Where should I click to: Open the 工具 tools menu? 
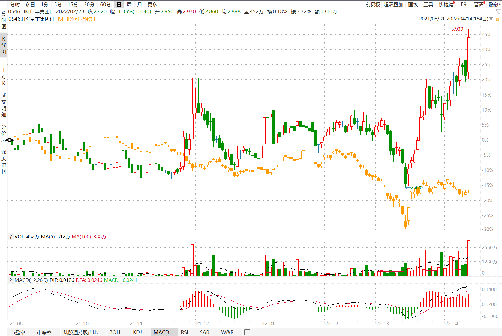point(428,5)
